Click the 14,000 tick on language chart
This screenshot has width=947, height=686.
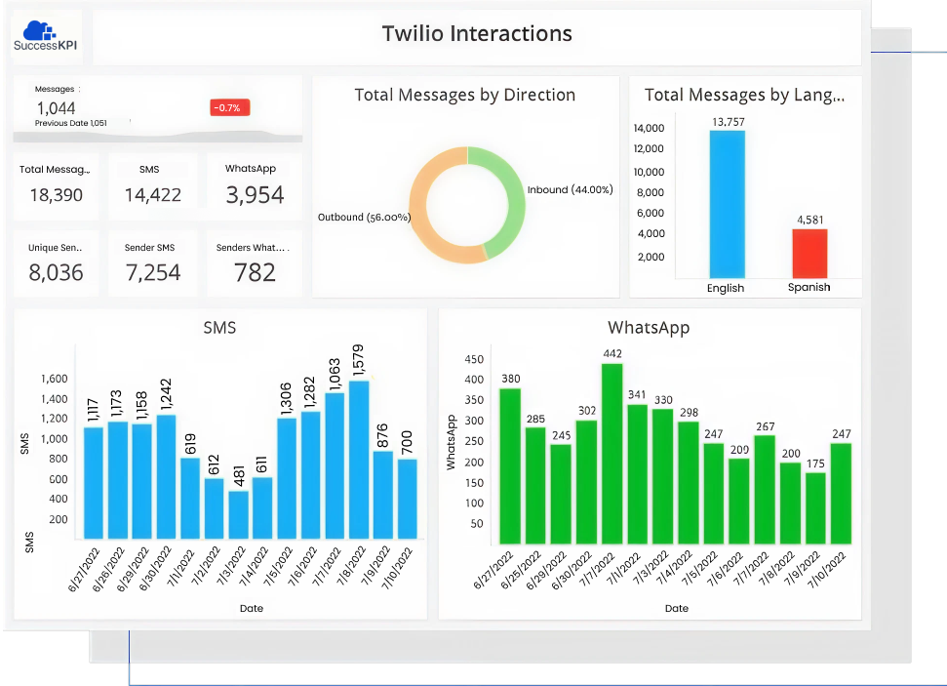(649, 128)
